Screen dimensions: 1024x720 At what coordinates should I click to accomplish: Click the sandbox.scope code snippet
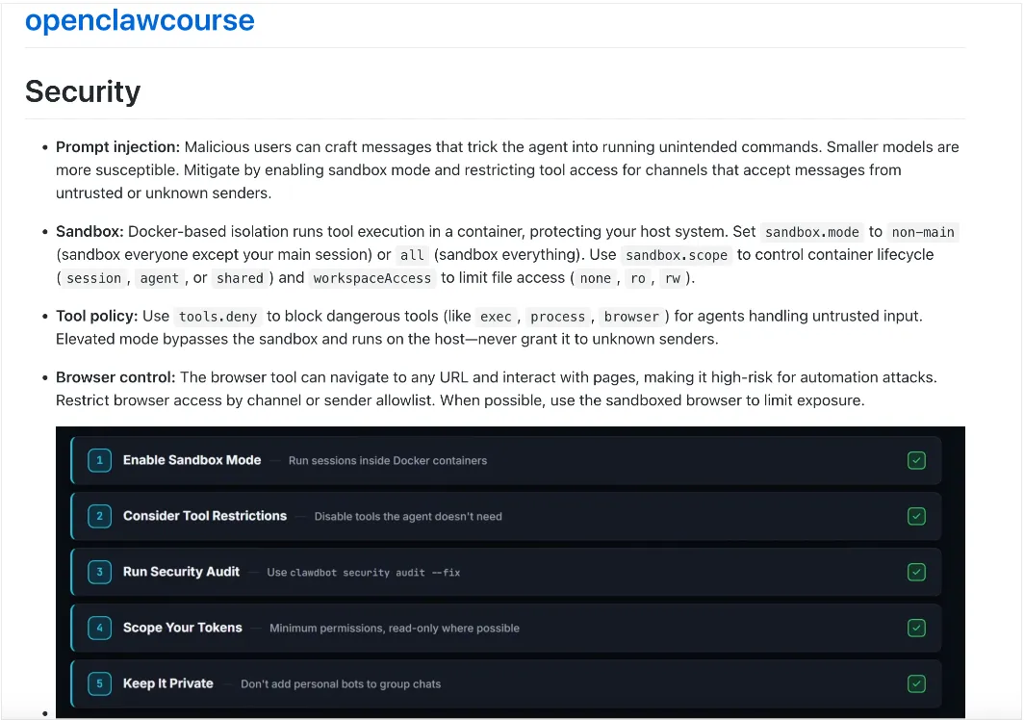point(676,255)
